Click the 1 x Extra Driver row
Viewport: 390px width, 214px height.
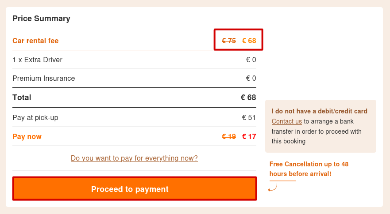[x=37, y=60]
